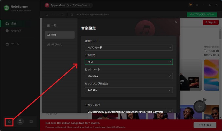The width and height of the screenshot is (222, 131).
Task: Open settings via the gear icon
Action: (x=9, y=122)
